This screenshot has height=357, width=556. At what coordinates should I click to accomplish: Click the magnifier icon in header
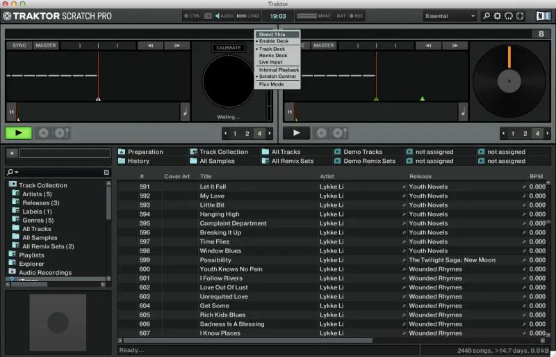[486, 15]
